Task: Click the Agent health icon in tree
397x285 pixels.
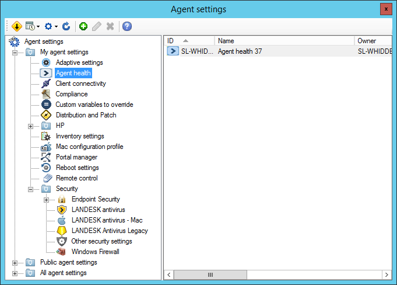Action: (46, 73)
